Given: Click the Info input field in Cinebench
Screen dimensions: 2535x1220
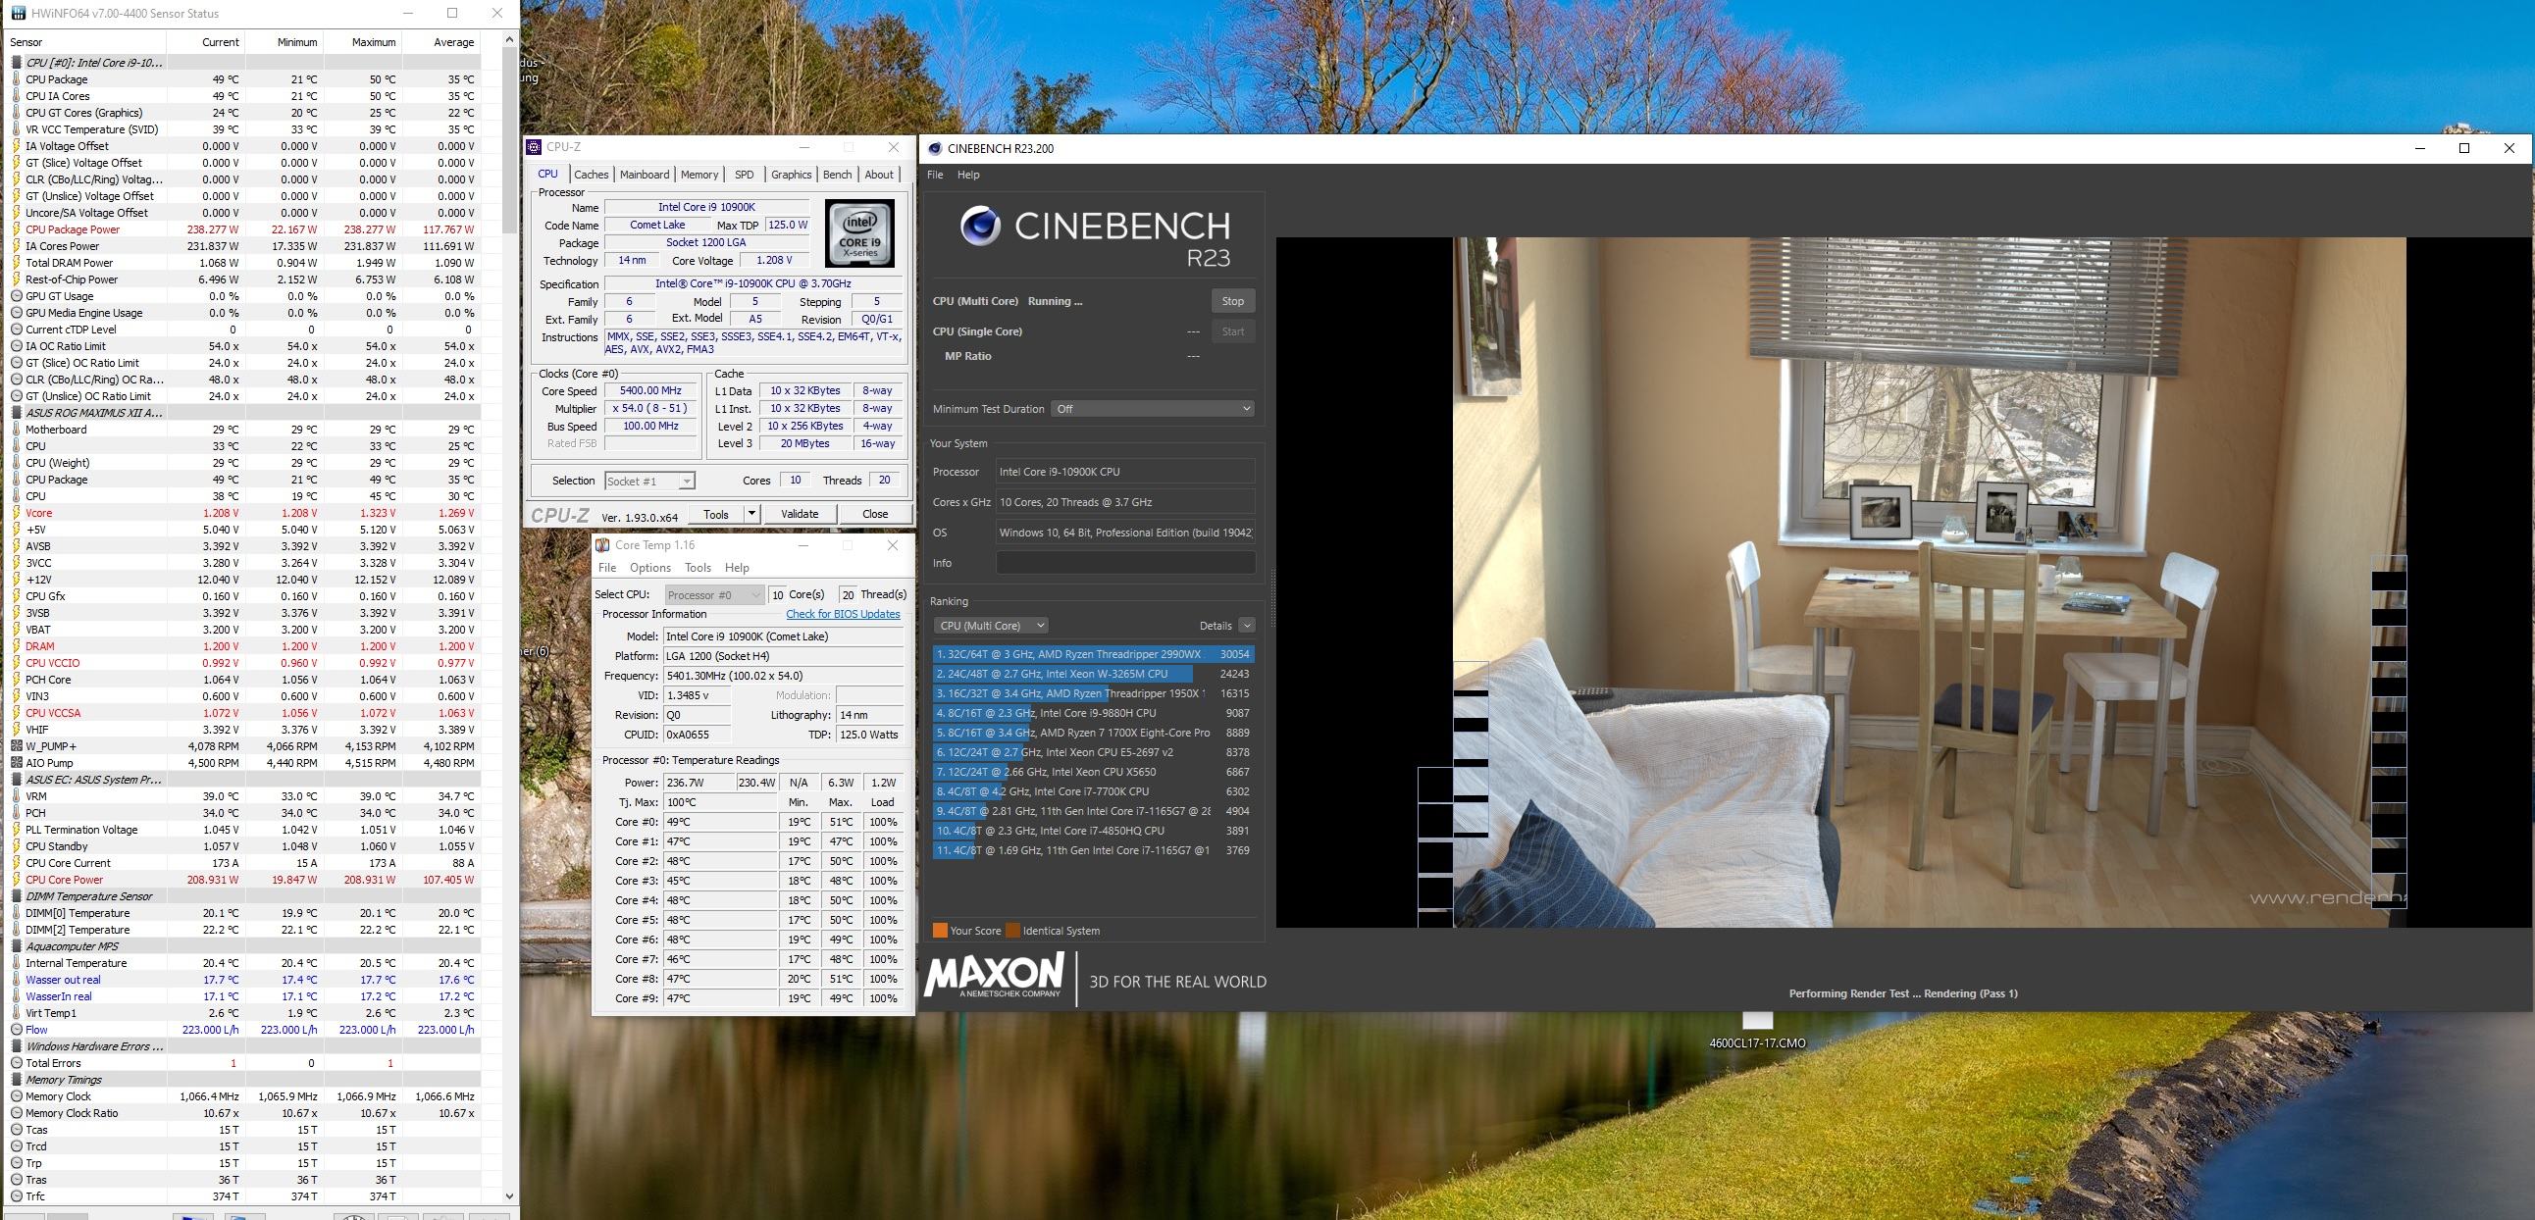Looking at the screenshot, I should [x=1125, y=563].
